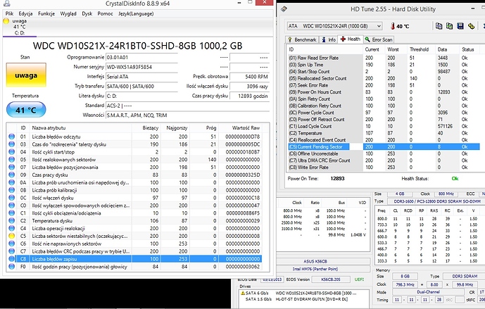This screenshot has height=309, width=485.
Task: Select HD Tune row (C5) Current Pending Sector
Action: click(x=384, y=146)
